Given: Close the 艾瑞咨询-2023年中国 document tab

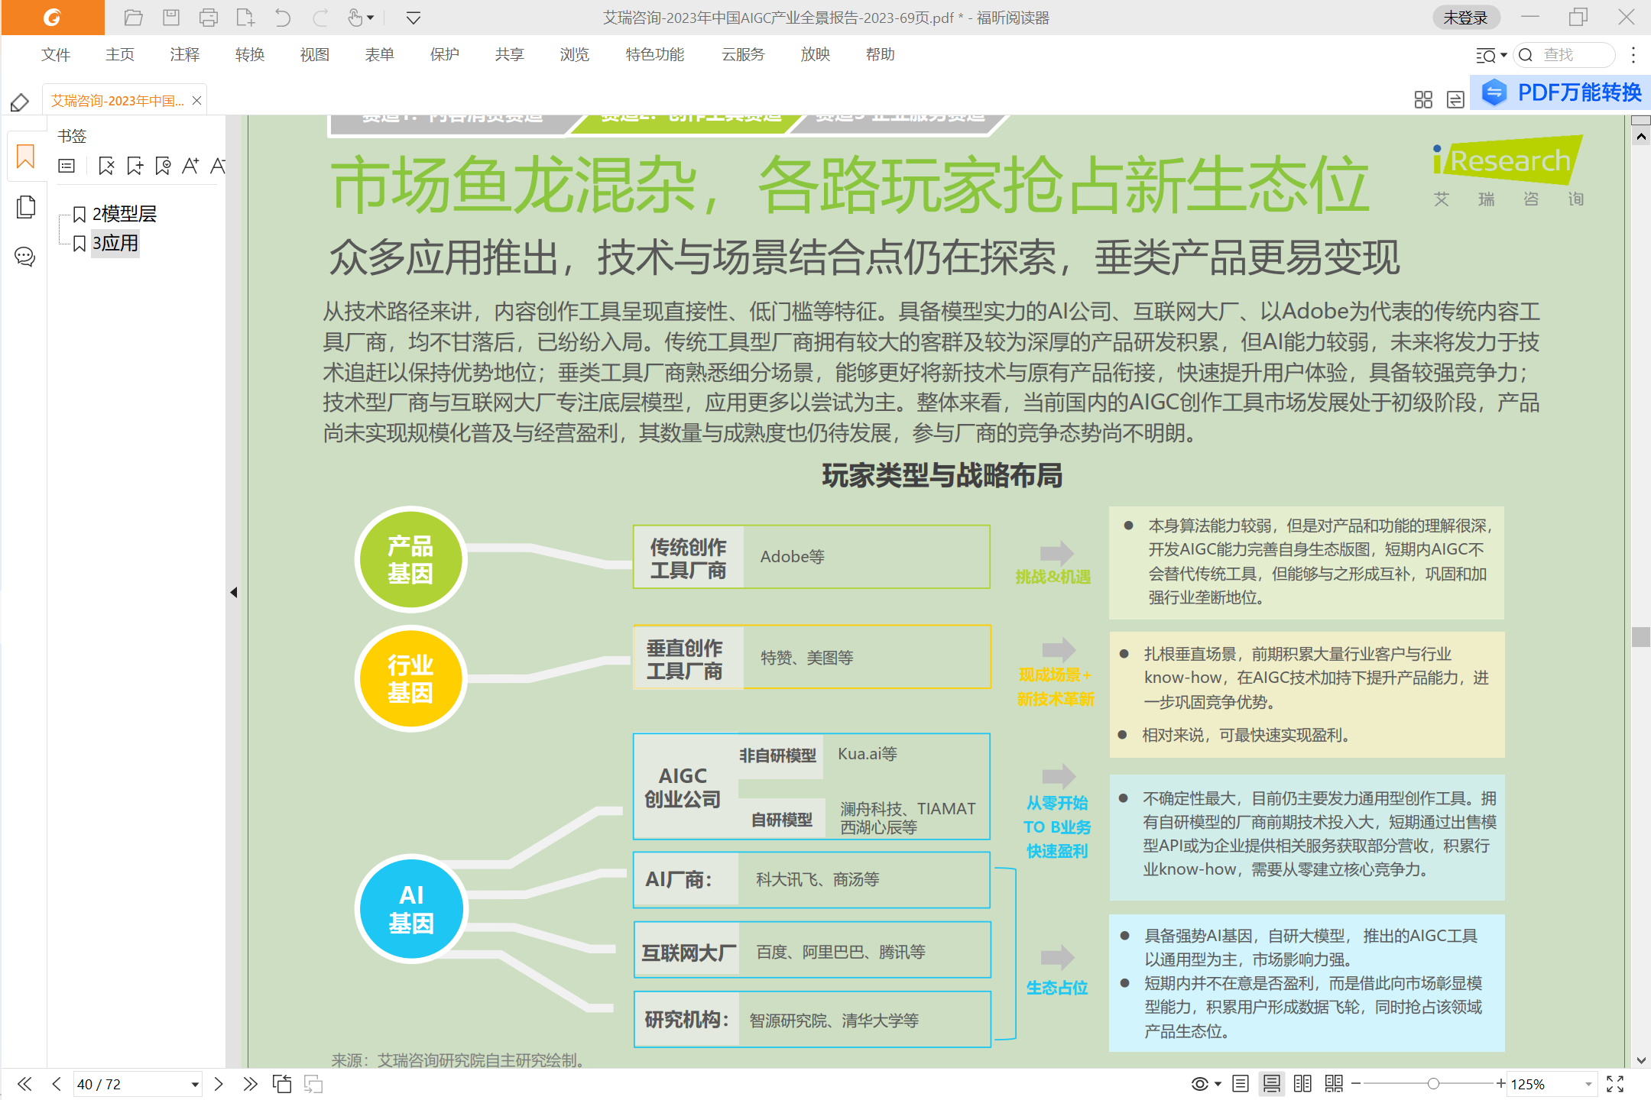Looking at the screenshot, I should (197, 100).
